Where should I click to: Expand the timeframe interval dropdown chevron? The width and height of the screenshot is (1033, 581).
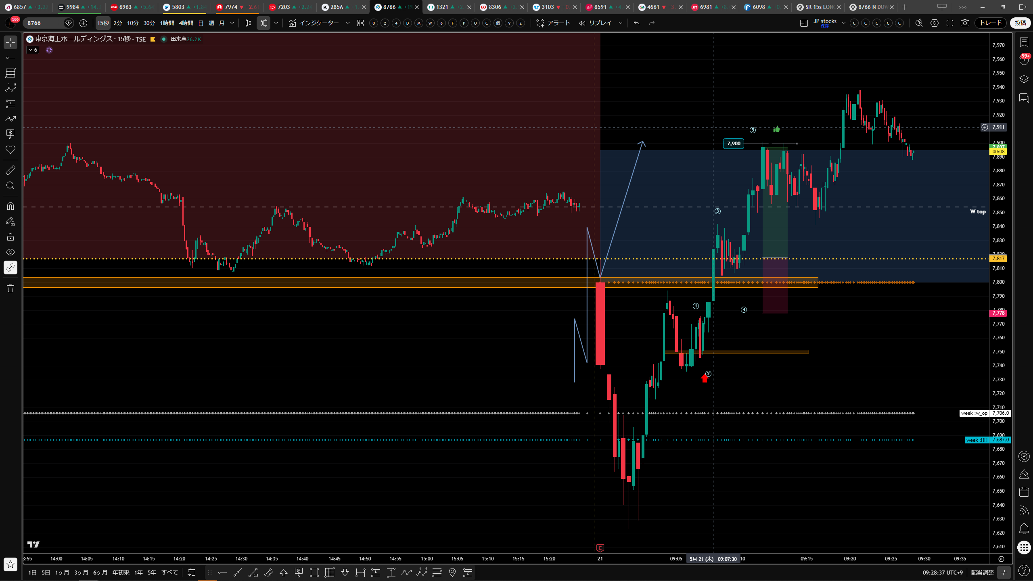click(x=232, y=23)
